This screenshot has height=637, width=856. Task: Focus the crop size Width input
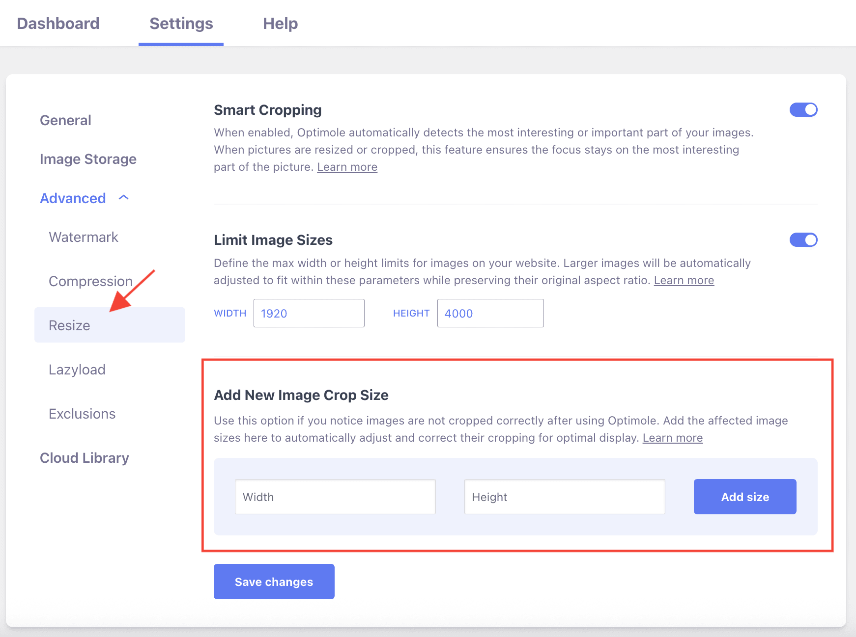tap(335, 497)
